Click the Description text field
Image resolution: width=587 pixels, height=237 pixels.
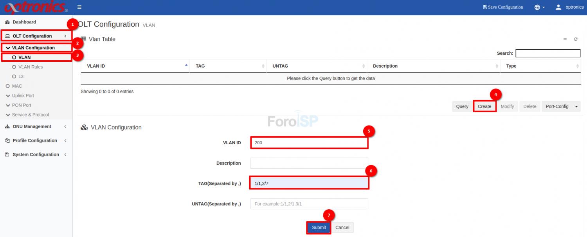(309, 163)
